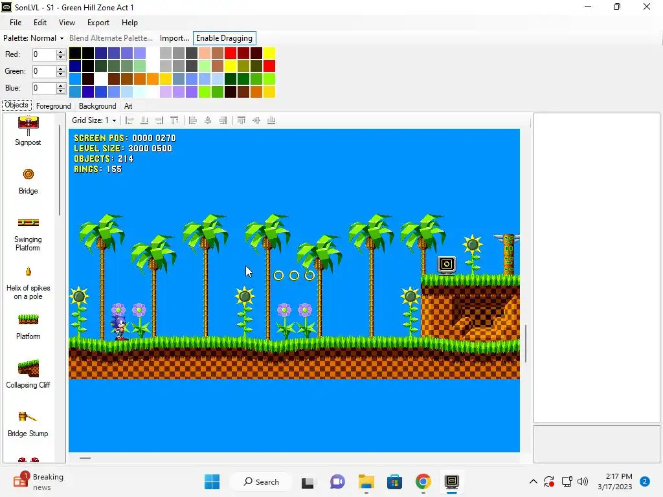Open the Edit menu
This screenshot has width=663, height=497.
40,23
